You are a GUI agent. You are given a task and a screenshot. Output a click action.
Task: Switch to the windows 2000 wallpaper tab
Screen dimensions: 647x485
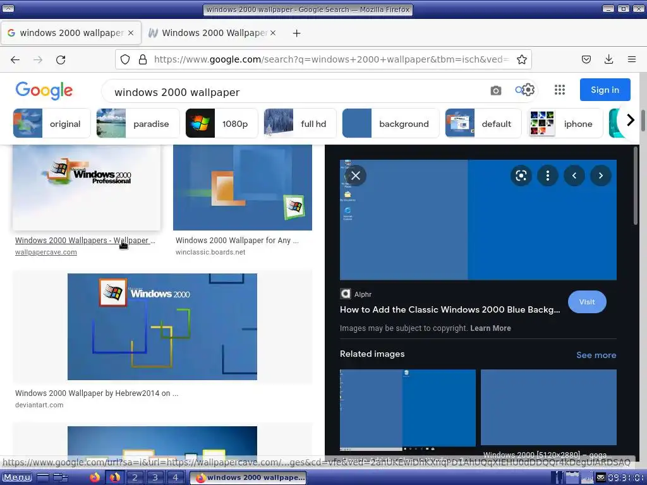tap(71, 33)
